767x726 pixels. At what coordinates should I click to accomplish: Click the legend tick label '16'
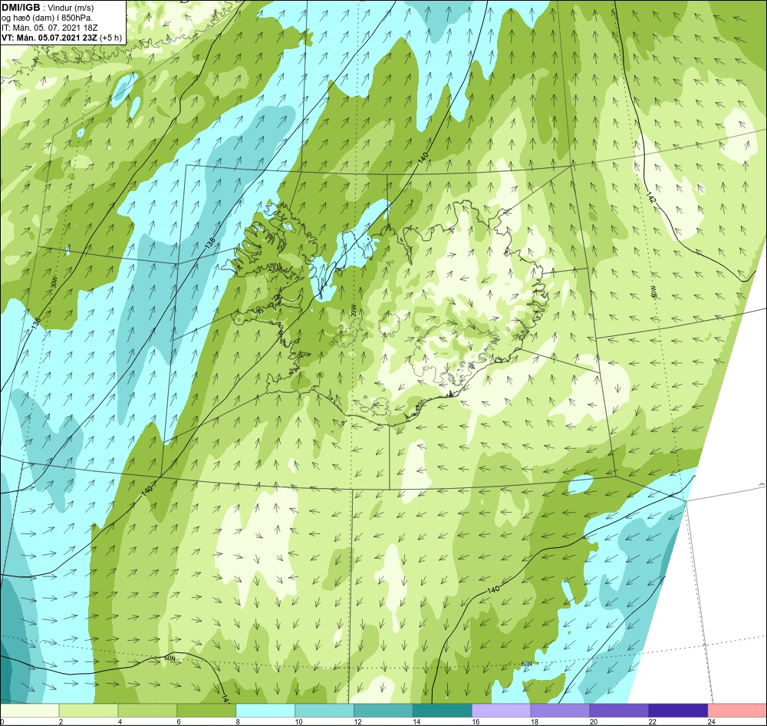(x=476, y=721)
